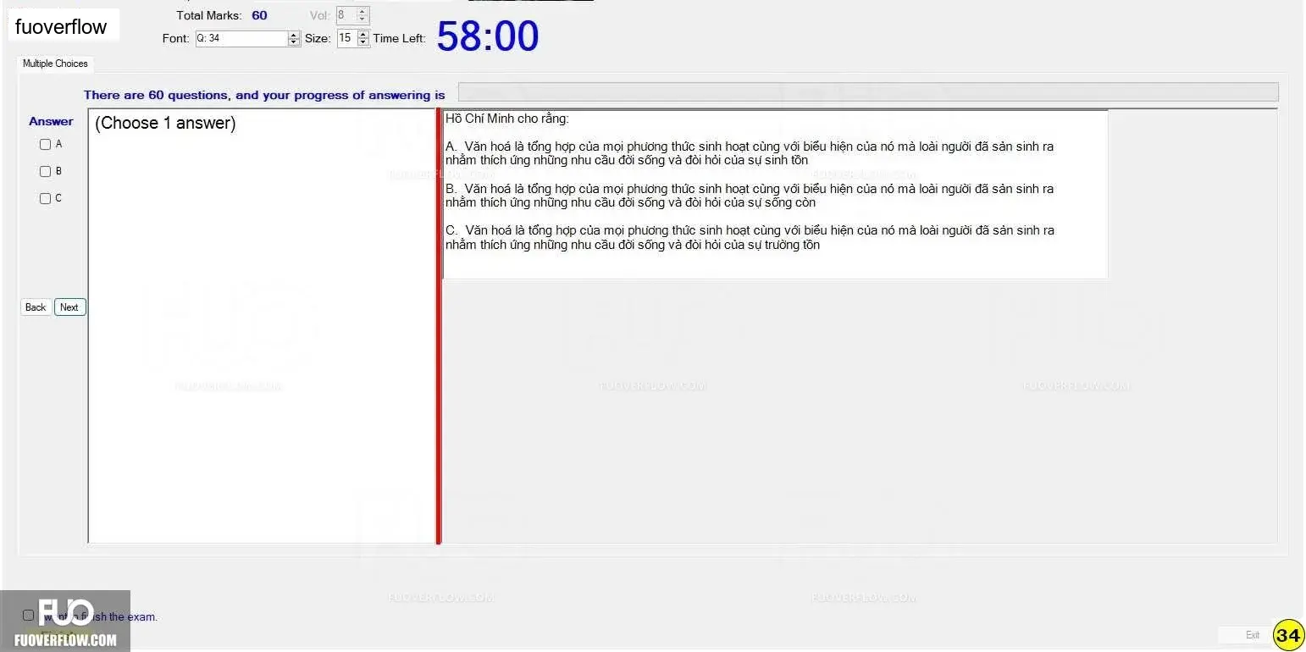Increase text Size with the up arrow
This screenshot has height=652, width=1306.
[x=363, y=34]
